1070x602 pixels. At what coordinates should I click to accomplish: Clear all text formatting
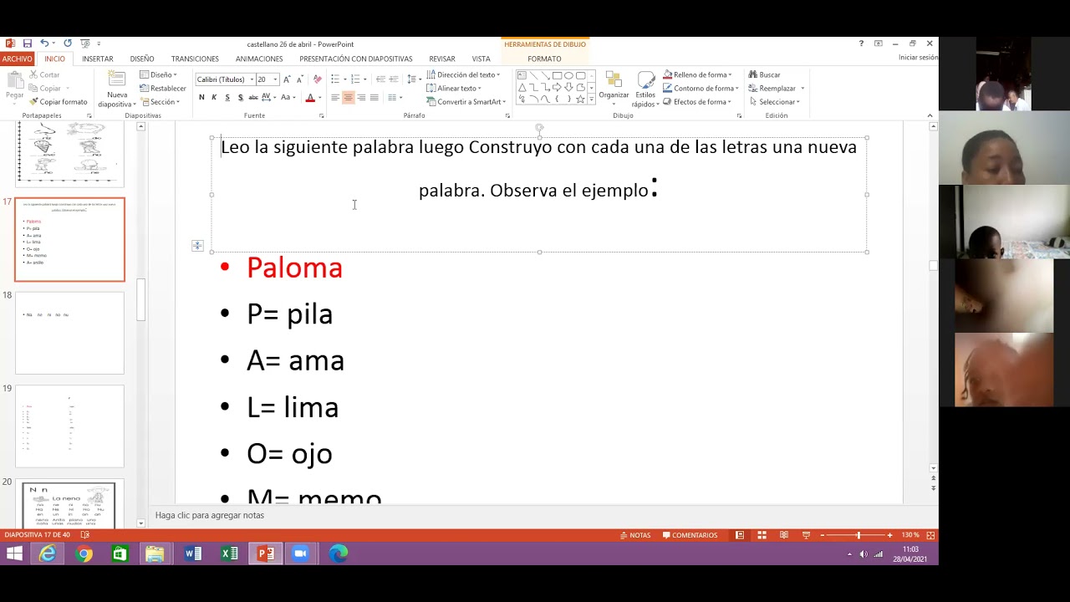point(317,79)
